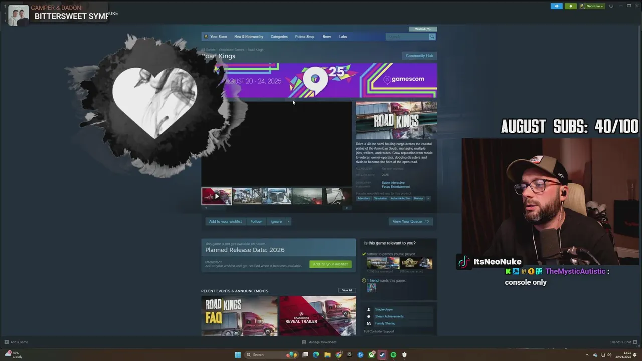Open Microsoft Edge from the taskbar

click(x=316, y=355)
